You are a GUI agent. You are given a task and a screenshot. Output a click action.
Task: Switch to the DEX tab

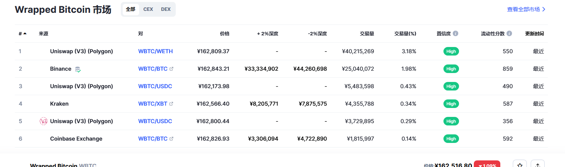tap(166, 9)
